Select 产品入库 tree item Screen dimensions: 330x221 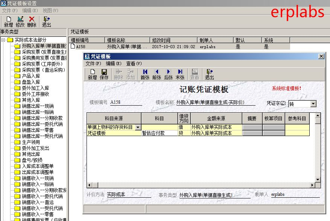(31, 76)
